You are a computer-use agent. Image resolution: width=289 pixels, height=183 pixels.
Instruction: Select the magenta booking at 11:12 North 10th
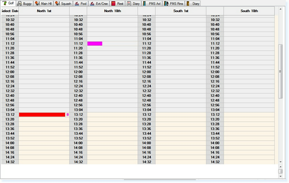coord(95,43)
